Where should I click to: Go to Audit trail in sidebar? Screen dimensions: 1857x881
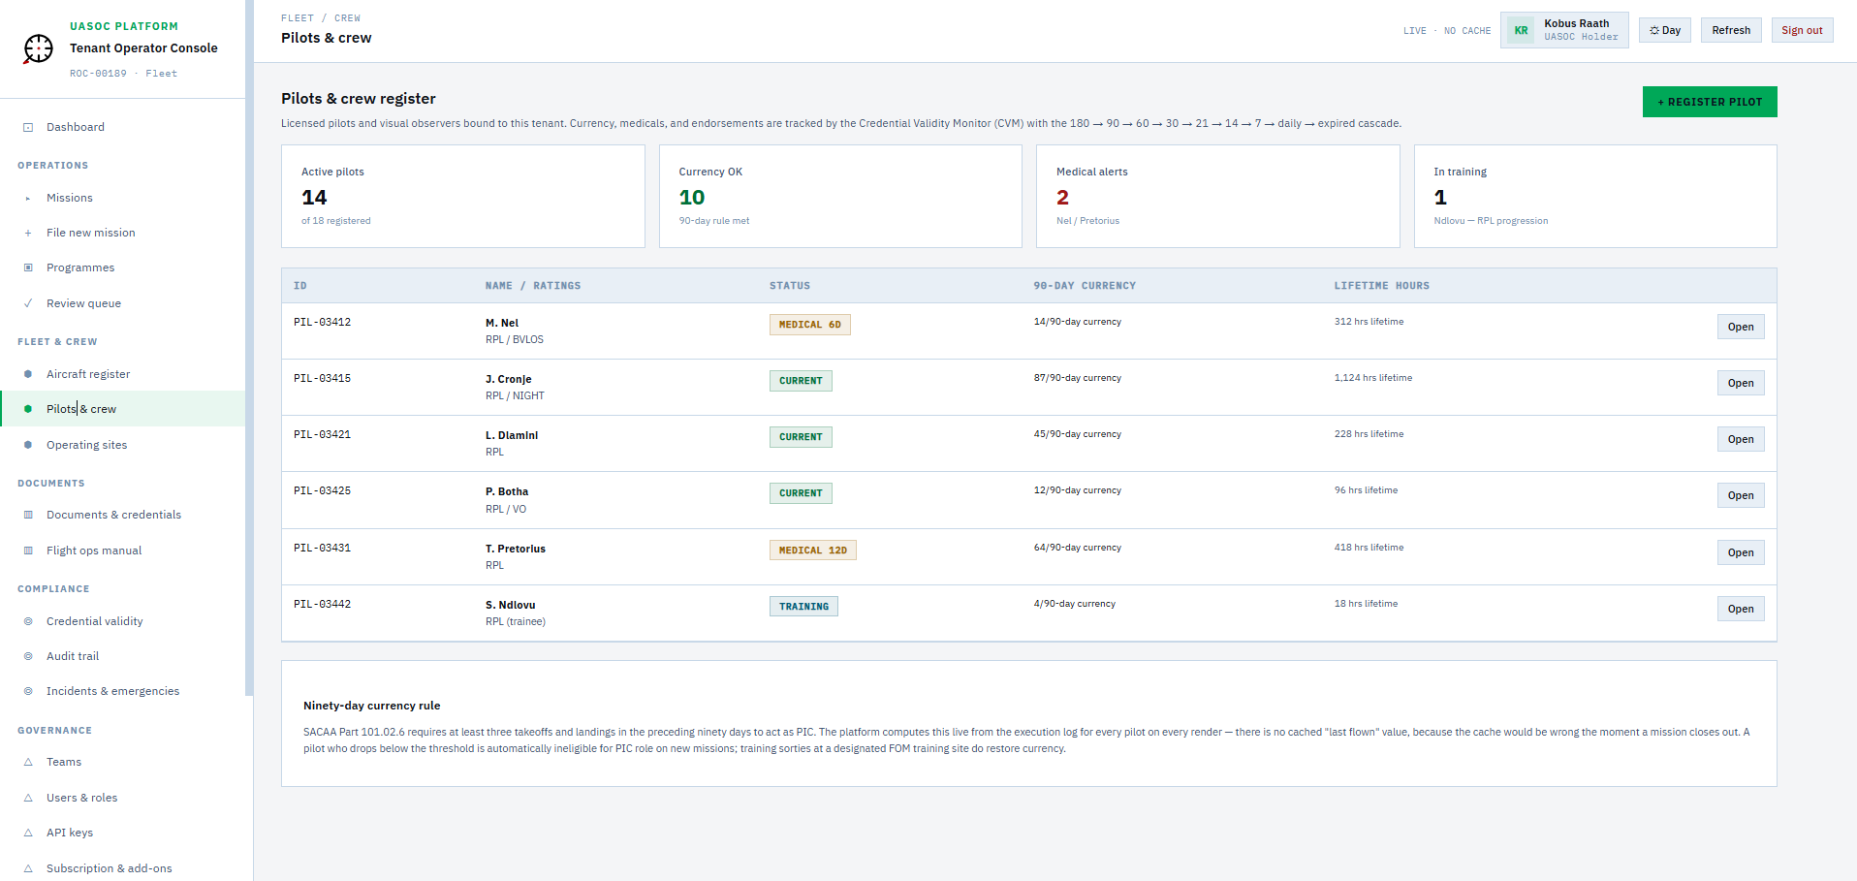[x=73, y=656]
